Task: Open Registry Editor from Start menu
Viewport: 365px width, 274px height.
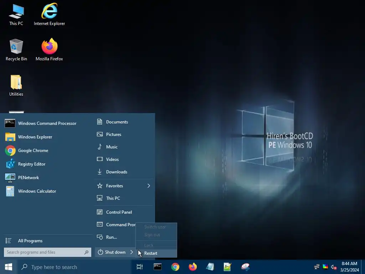Action: point(47,164)
